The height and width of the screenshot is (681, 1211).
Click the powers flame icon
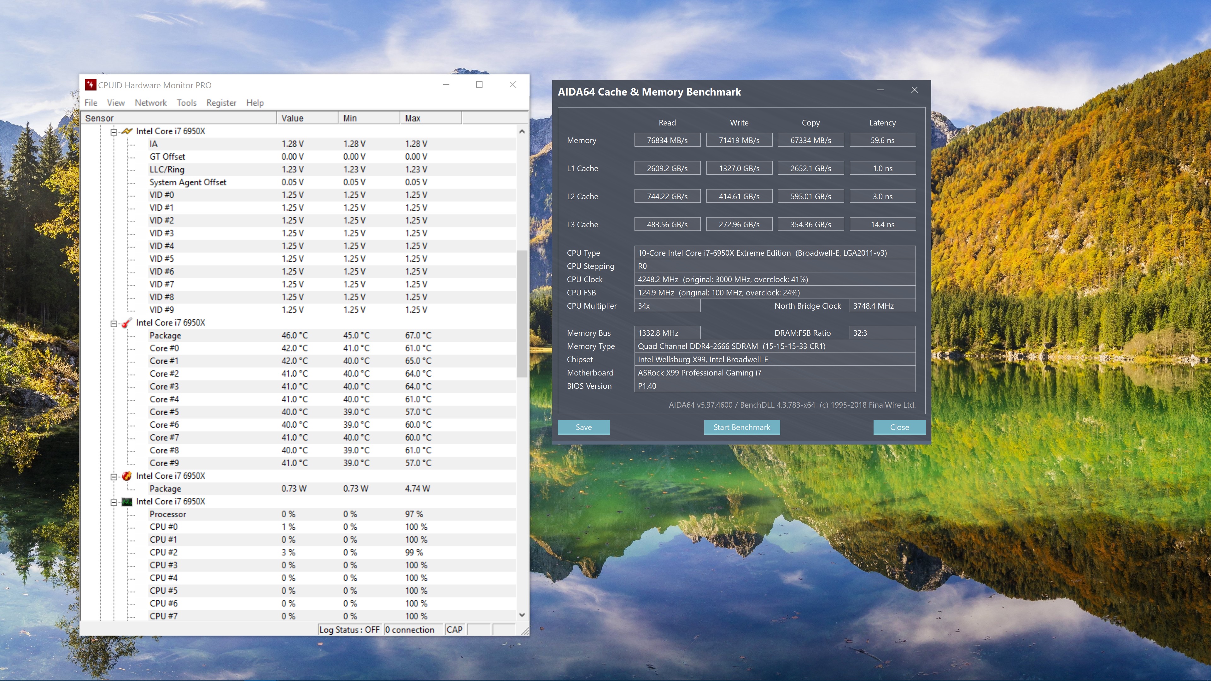(x=127, y=476)
